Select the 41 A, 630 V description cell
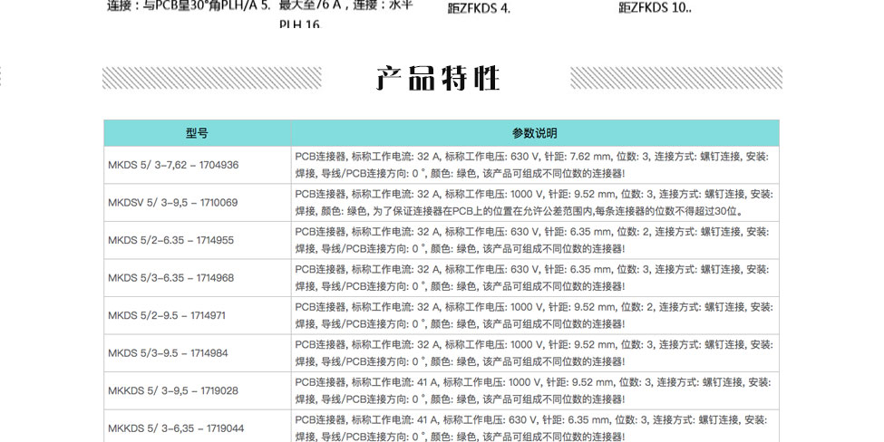 (532, 427)
